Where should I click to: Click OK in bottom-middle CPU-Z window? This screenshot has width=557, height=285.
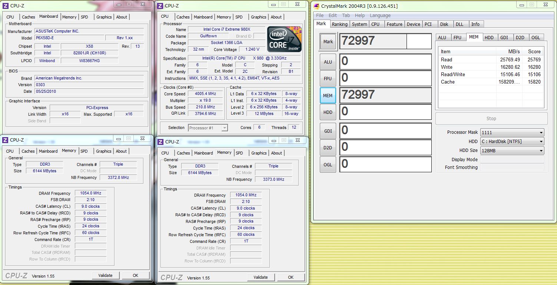tap(291, 277)
